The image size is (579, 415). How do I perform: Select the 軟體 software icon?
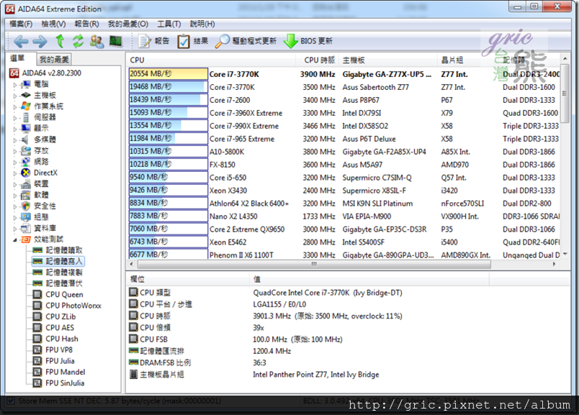pyautogui.click(x=26, y=195)
